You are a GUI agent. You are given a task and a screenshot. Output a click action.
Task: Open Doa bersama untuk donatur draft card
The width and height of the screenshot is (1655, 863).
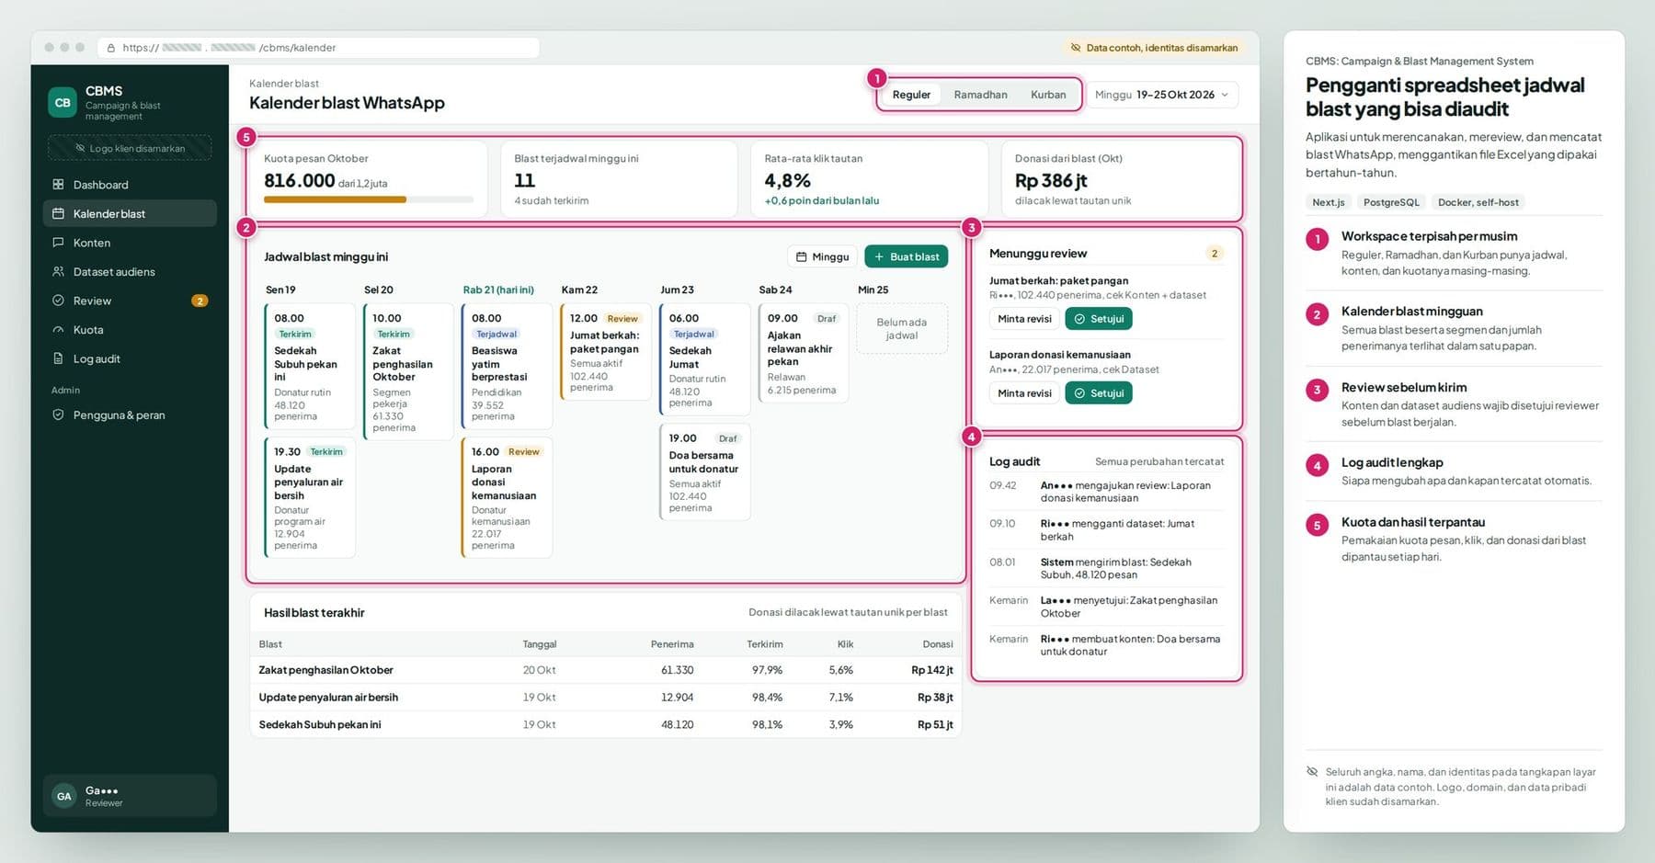[x=704, y=471]
